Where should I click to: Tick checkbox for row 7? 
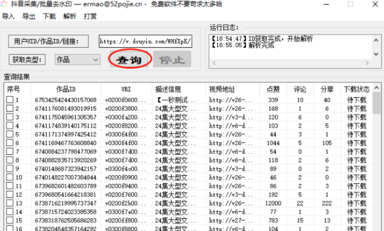coord(10,151)
